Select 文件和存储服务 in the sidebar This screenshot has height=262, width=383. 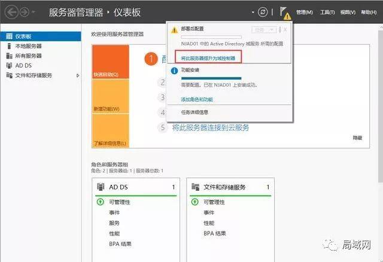(x=41, y=75)
